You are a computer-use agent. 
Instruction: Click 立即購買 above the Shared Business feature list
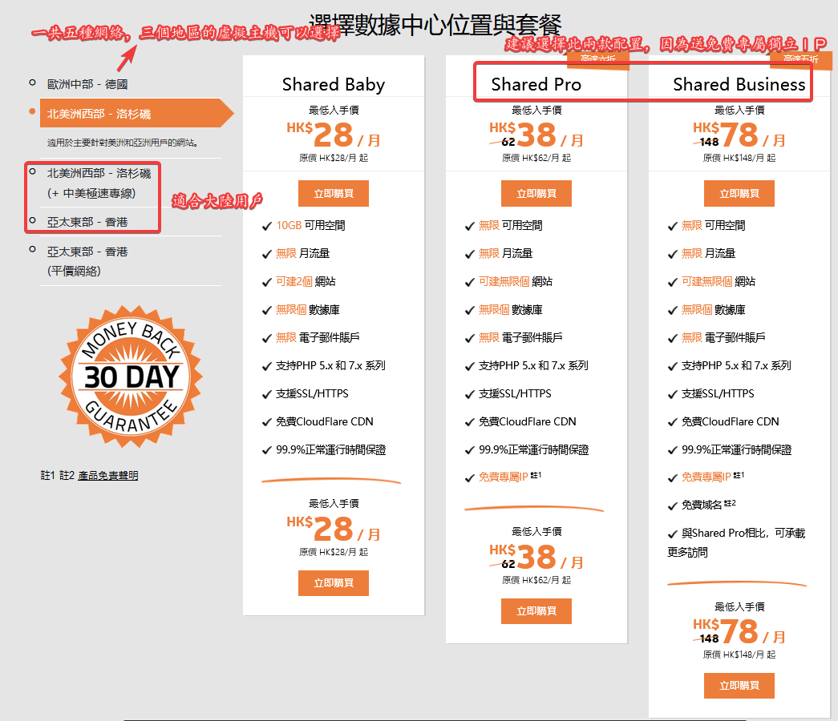[739, 193]
